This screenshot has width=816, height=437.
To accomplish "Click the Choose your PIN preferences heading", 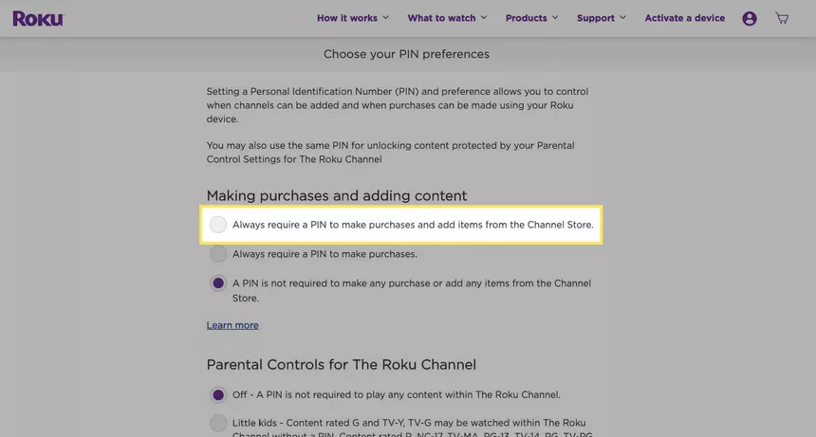I will pyautogui.click(x=406, y=54).
